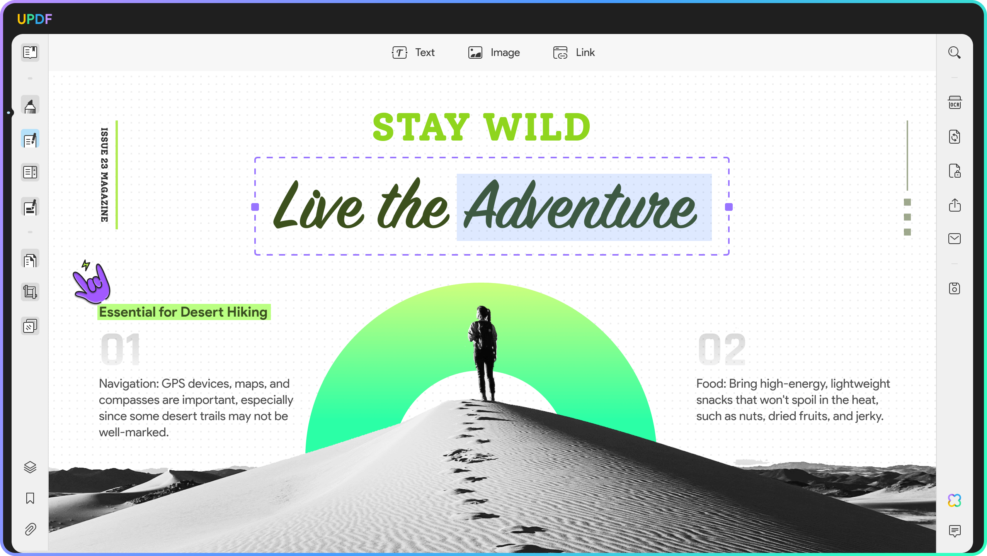Screen dimensions: 987x556
Task: Click the UPDF AI assistant icon
Action: pos(955,500)
